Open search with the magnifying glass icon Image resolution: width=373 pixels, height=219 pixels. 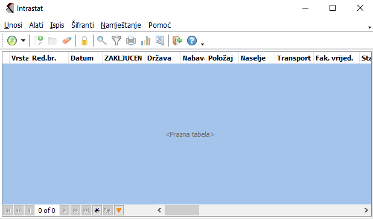click(102, 41)
